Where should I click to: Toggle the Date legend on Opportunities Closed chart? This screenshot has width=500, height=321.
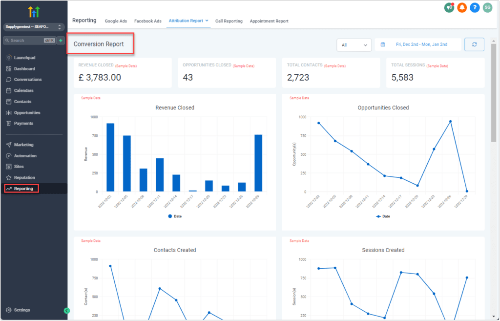383,216
